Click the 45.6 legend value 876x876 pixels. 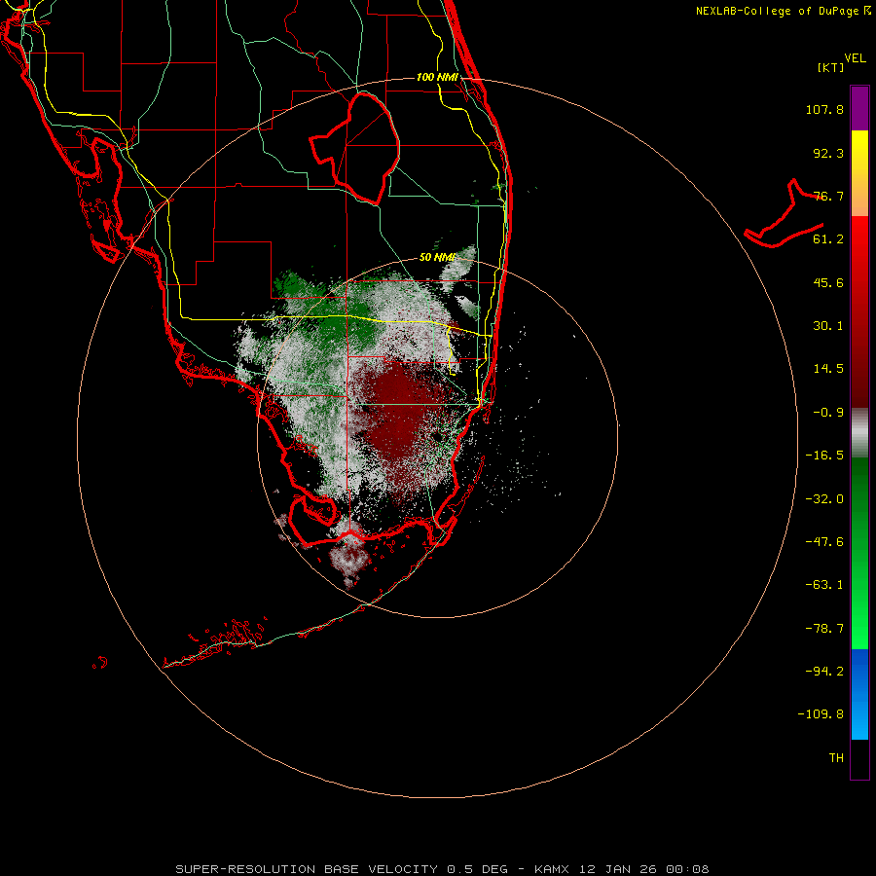[828, 282]
